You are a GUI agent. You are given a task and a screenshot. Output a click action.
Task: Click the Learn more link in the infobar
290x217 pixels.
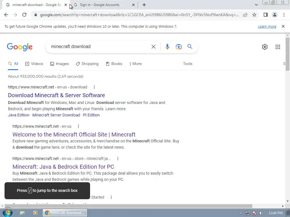click(267, 26)
